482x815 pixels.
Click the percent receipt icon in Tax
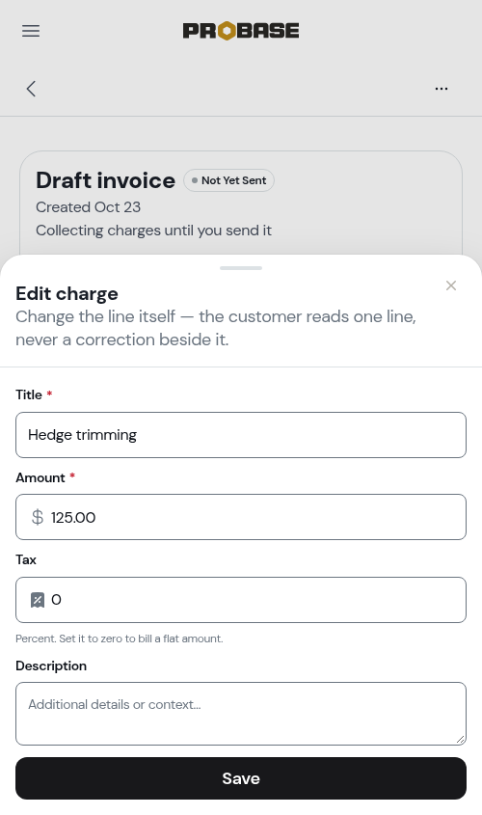click(x=38, y=600)
